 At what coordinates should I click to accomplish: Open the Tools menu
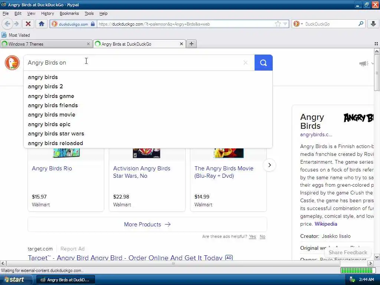[89, 13]
